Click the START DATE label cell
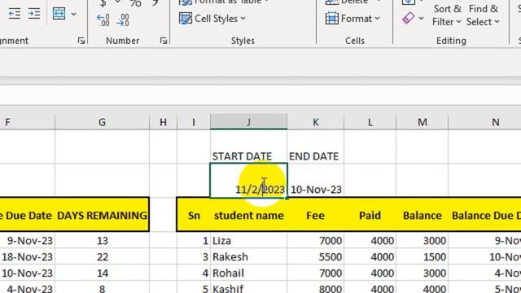This screenshot has width=521, height=293. click(x=248, y=146)
